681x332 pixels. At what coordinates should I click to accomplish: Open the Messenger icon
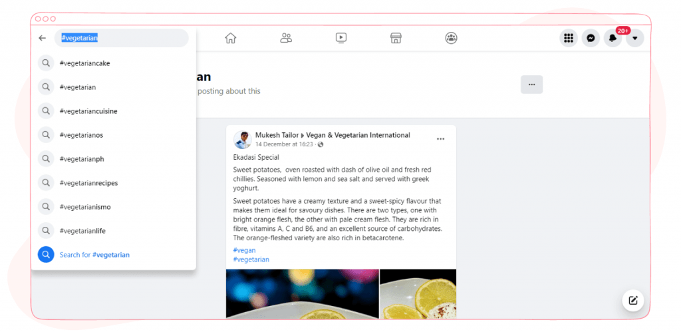click(x=591, y=38)
